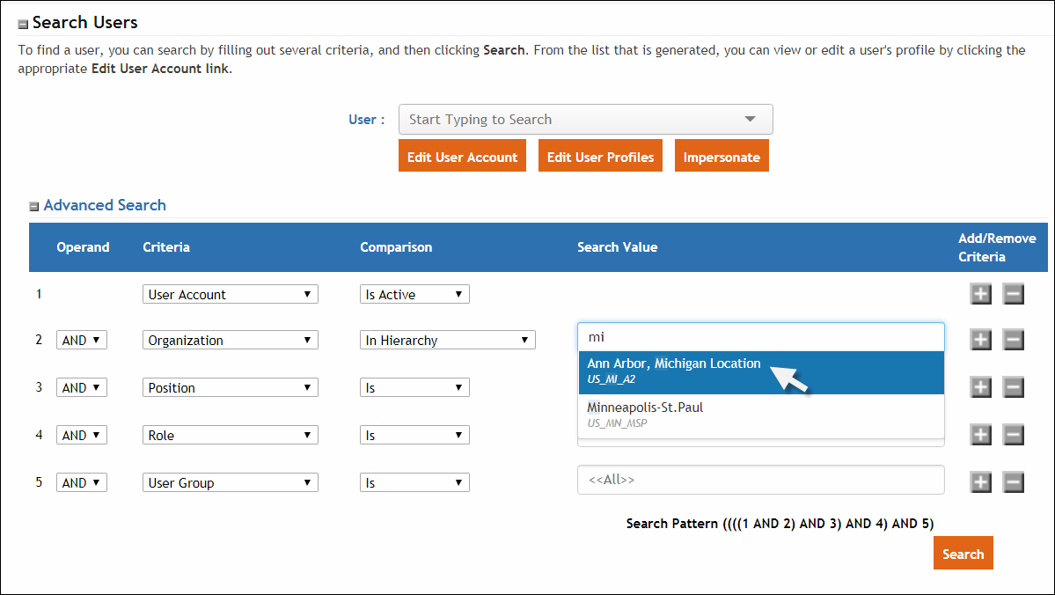This screenshot has width=1055, height=595.
Task: Click plus icon on User Group row
Action: tap(980, 482)
